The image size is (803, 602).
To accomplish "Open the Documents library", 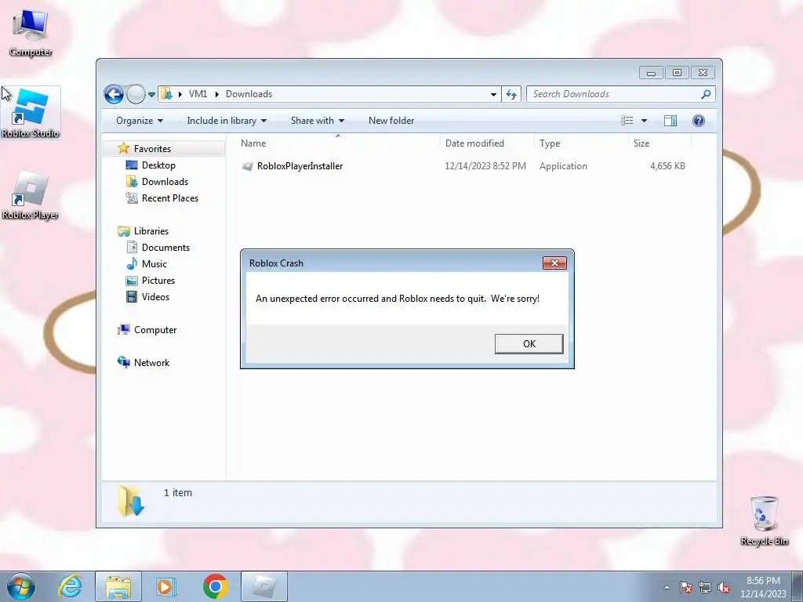I will [165, 248].
